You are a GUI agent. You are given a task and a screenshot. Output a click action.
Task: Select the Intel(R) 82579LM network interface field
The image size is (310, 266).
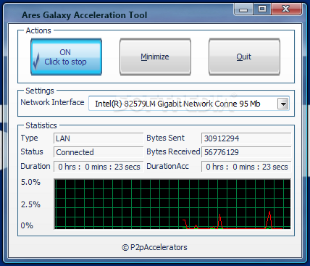(189, 104)
